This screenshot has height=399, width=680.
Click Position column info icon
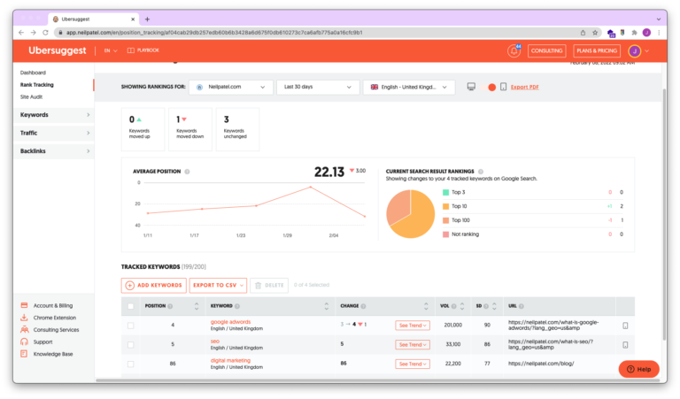tap(170, 306)
